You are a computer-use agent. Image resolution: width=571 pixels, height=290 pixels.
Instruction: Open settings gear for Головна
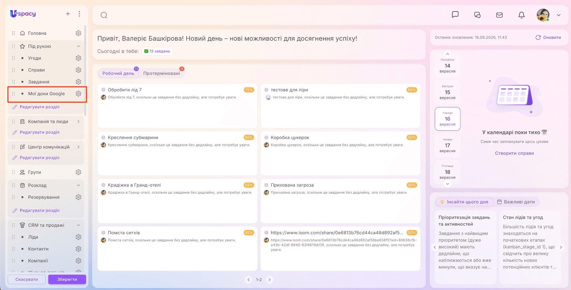(78, 33)
